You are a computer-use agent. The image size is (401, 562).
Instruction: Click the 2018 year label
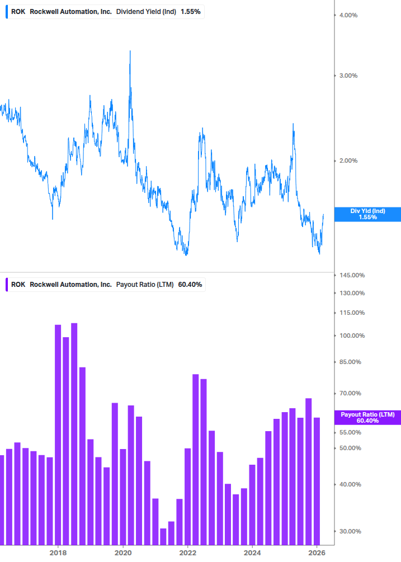pyautogui.click(x=58, y=553)
